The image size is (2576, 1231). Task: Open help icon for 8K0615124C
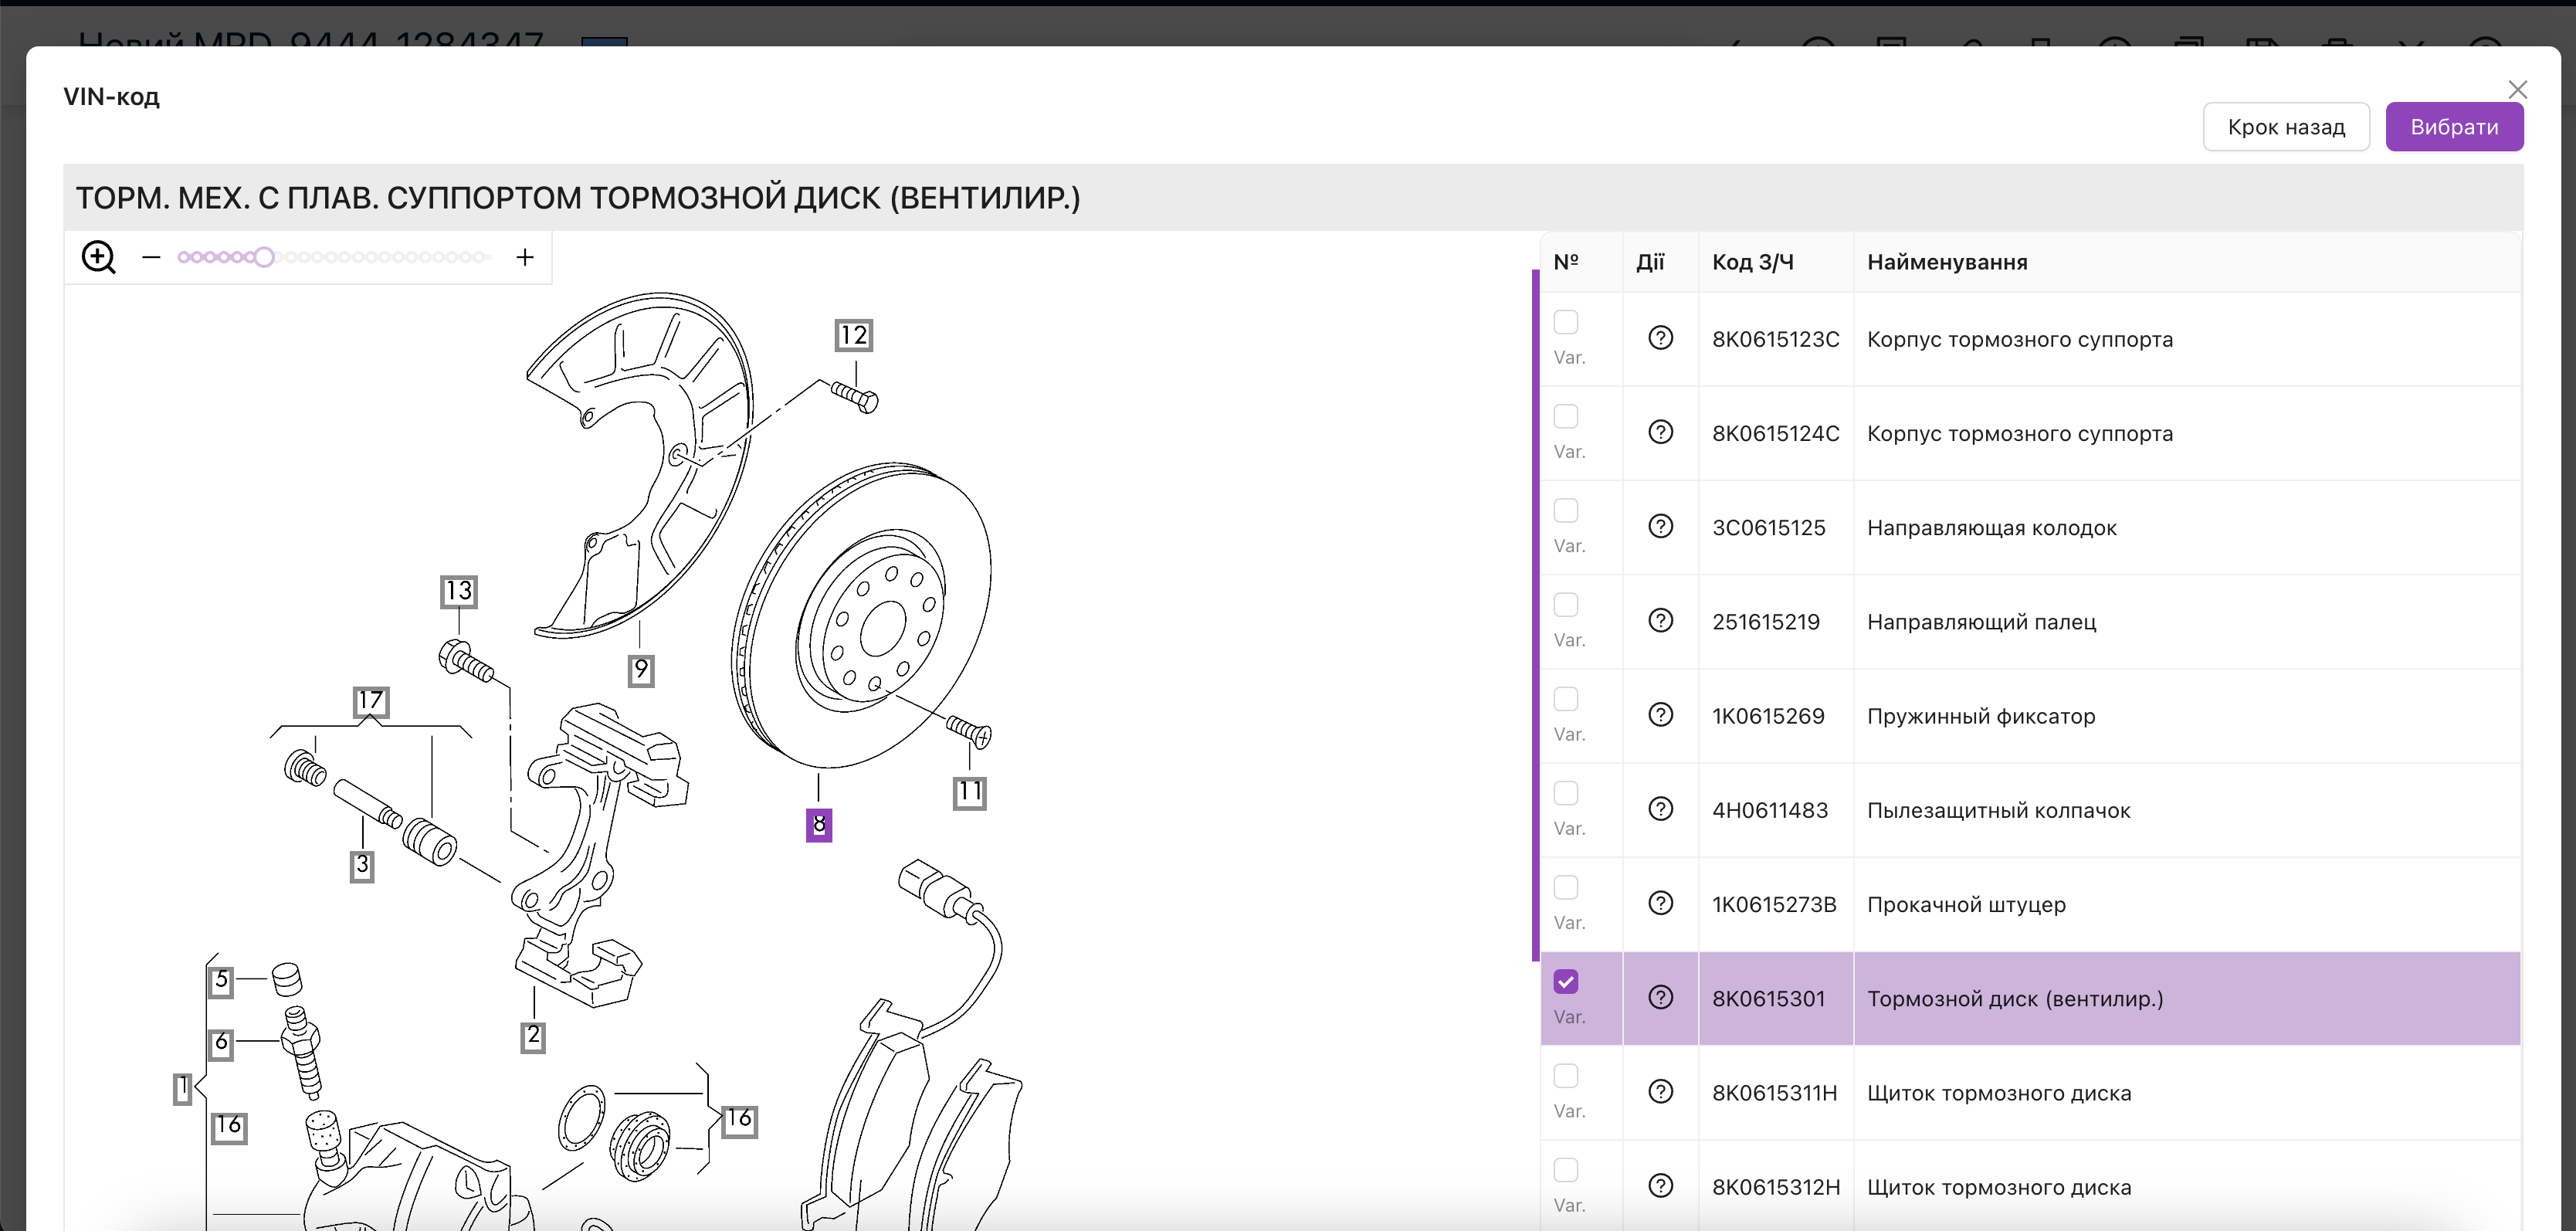(x=1660, y=432)
